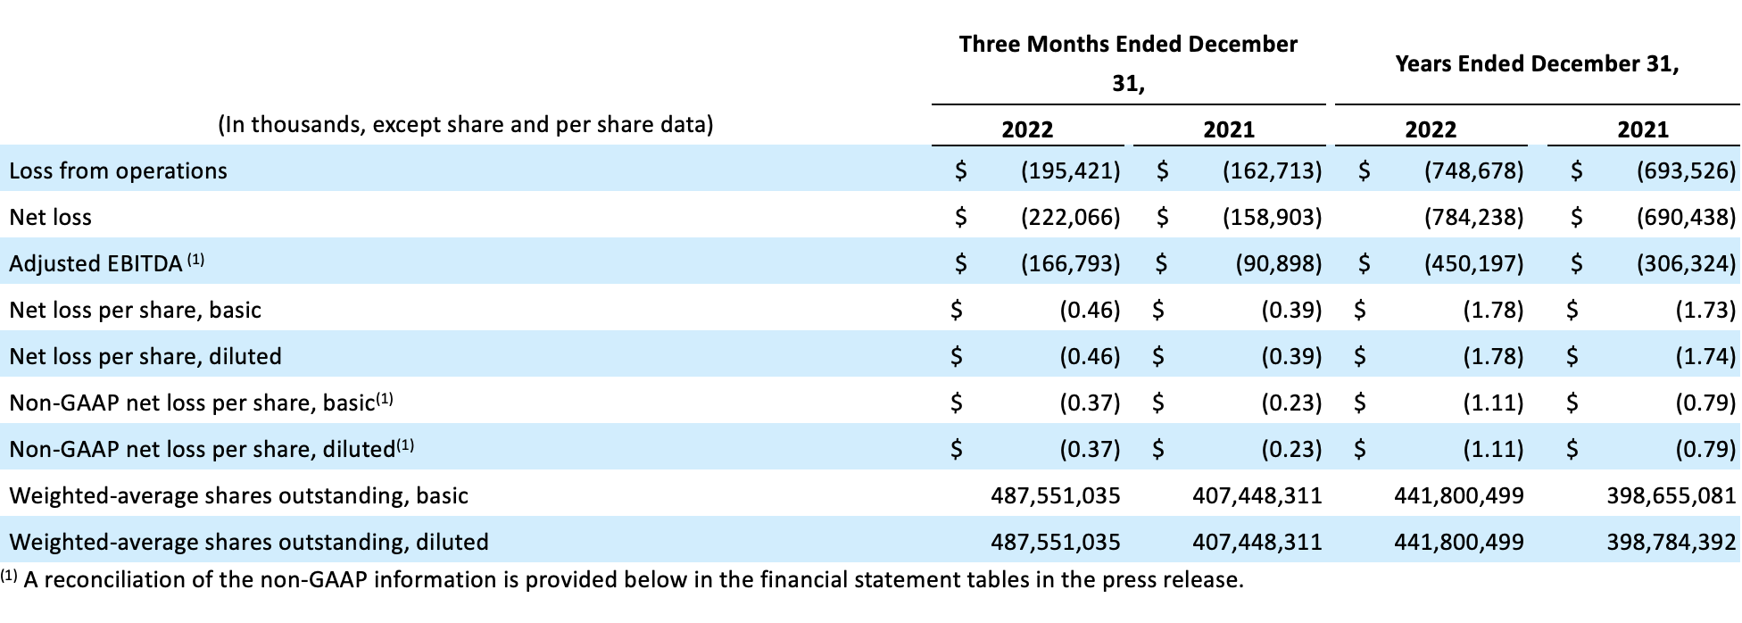Viewport: 1742px width, 623px height.
Task: Select the Net loss per share, basic label
Action: pos(135,310)
